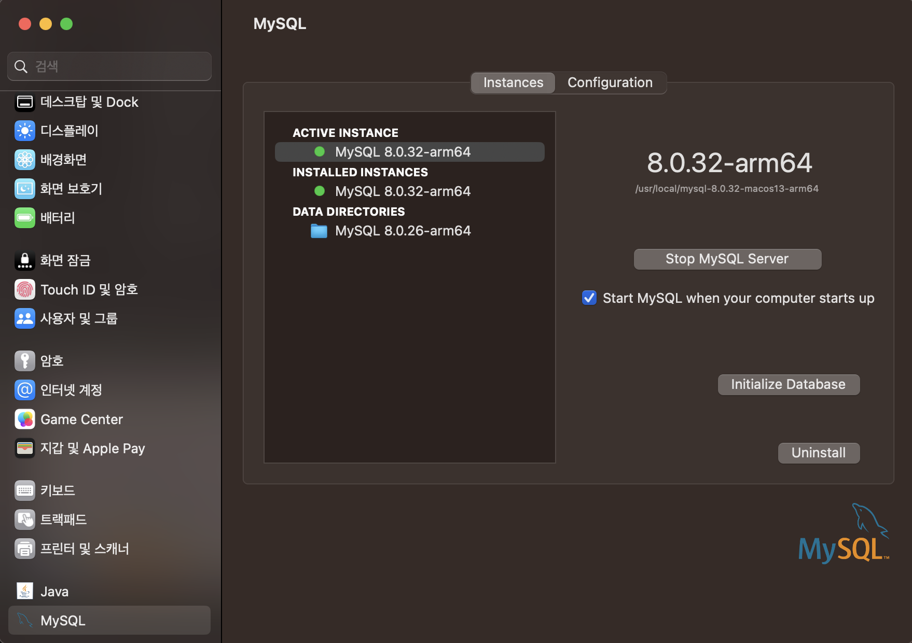Screen dimensions: 912x643
Task: Open the 트랙패드 trackpad icon
Action: click(25, 520)
